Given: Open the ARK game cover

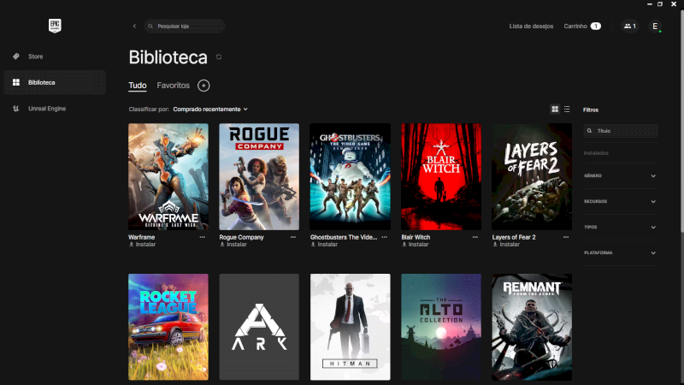Looking at the screenshot, I should 259,327.
